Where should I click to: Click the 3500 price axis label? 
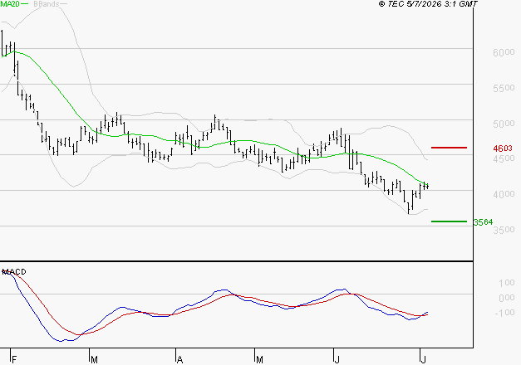(504, 230)
